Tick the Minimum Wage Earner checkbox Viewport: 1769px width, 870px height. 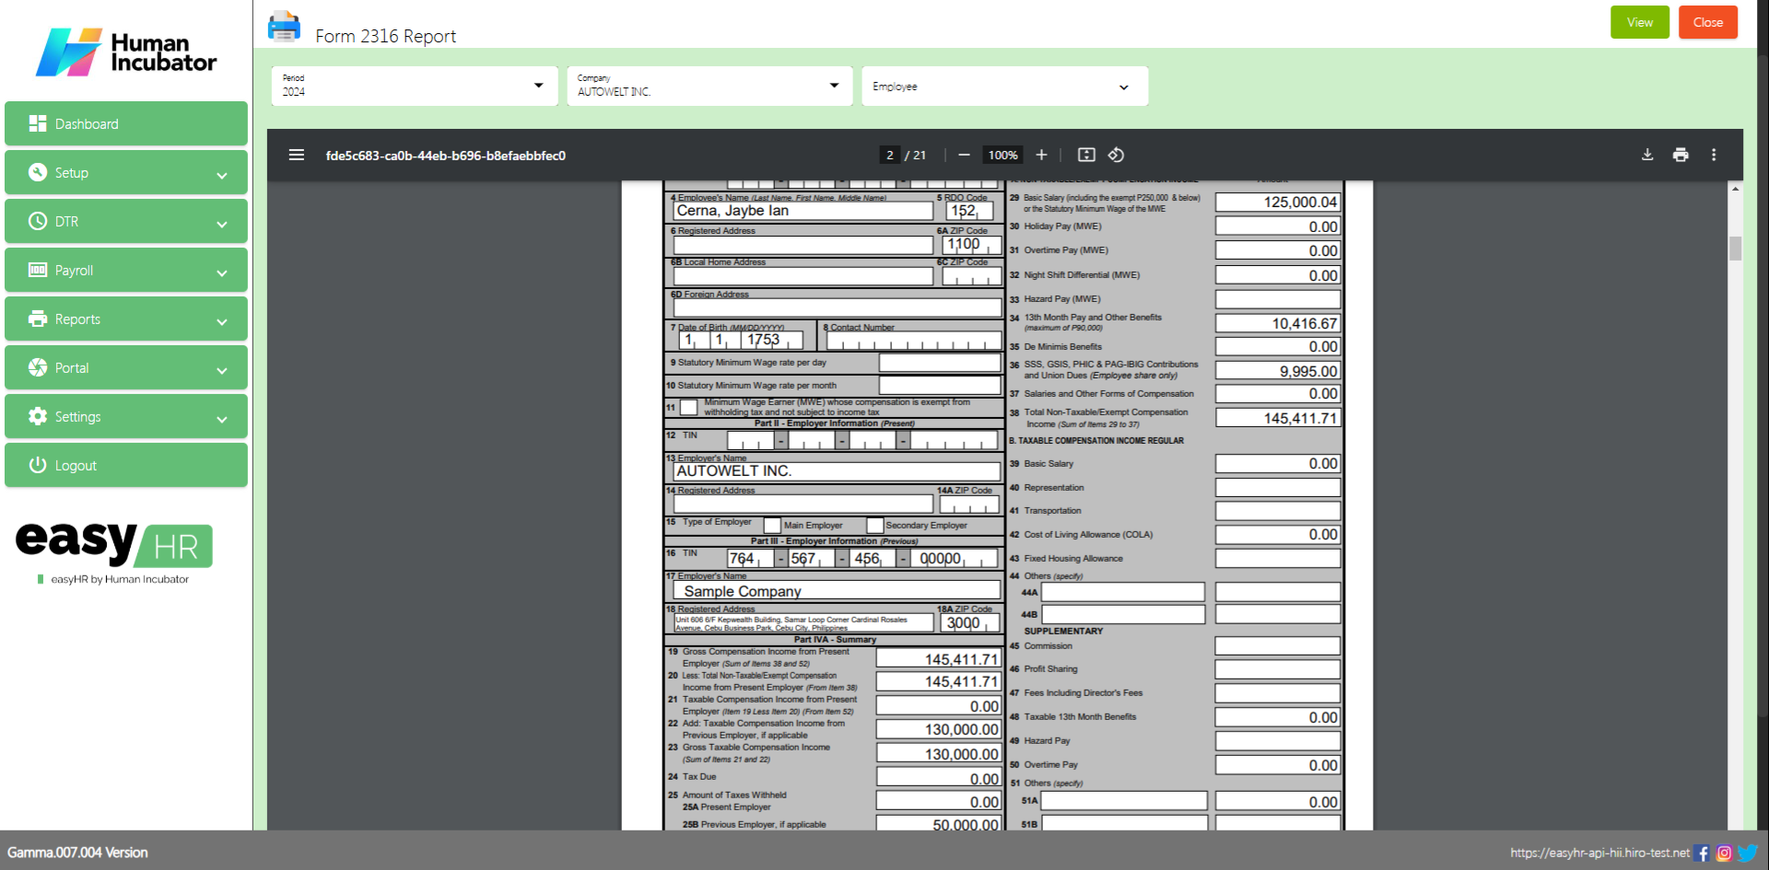click(688, 407)
